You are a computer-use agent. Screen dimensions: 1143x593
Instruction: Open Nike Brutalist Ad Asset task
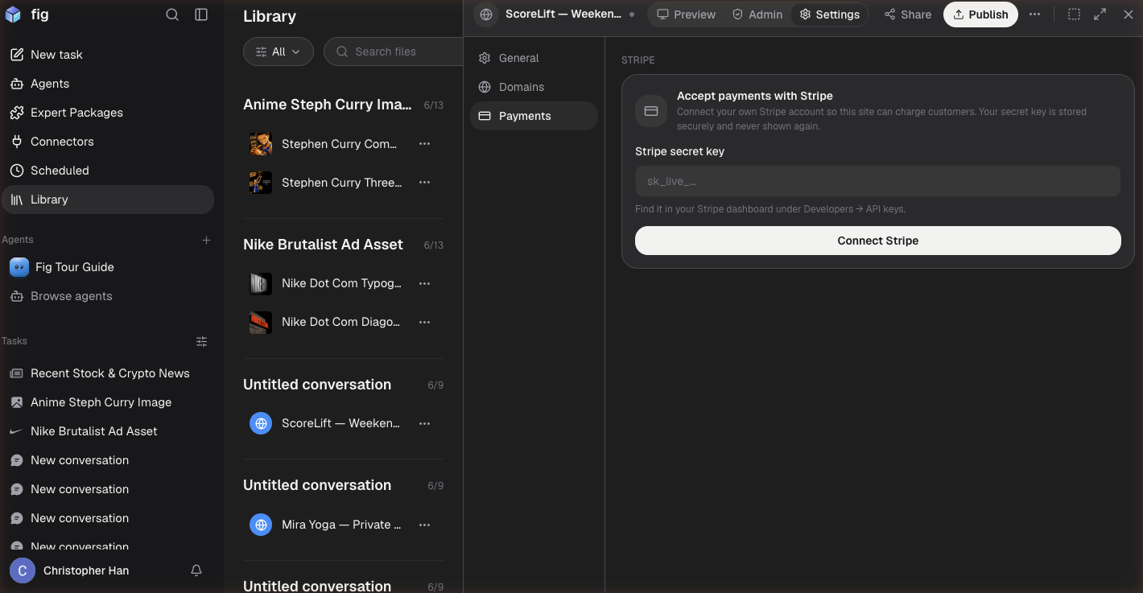pos(108,431)
